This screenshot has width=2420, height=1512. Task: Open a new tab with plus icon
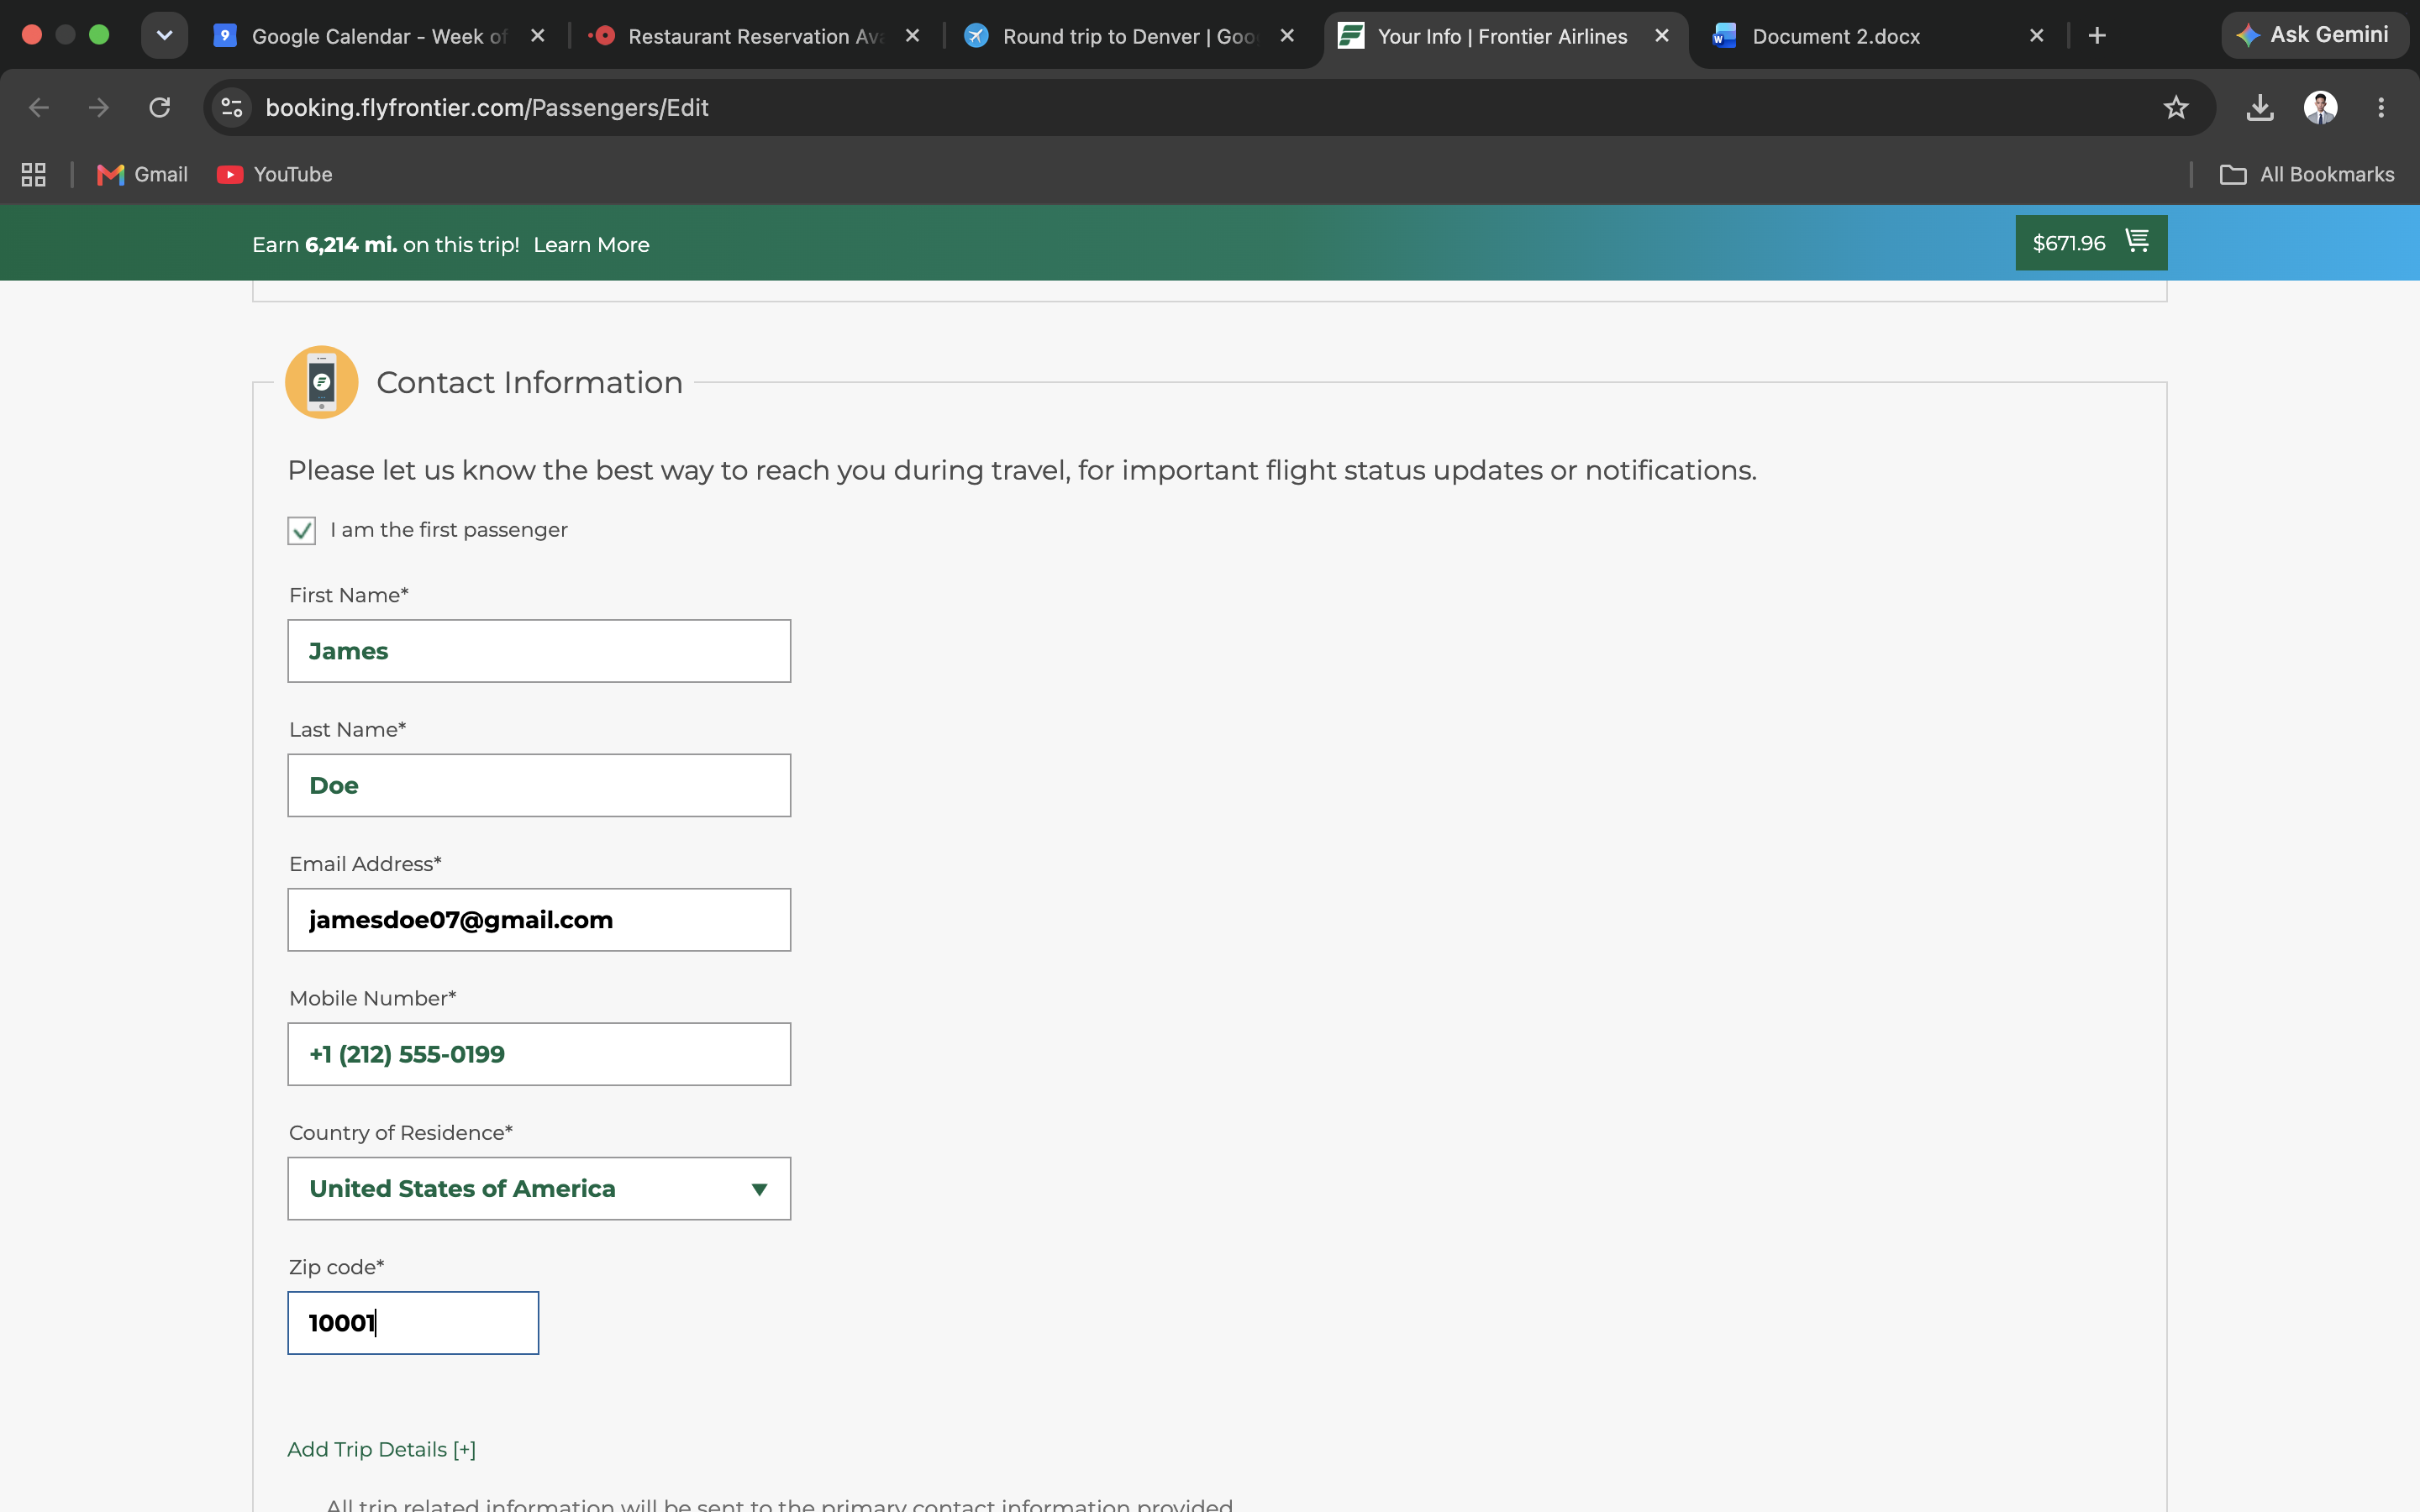pyautogui.click(x=2097, y=36)
